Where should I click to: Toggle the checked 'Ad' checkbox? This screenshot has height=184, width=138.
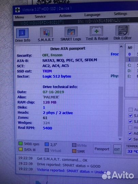(x=130, y=133)
